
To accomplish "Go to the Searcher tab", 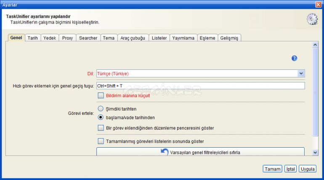I will (x=88, y=38).
